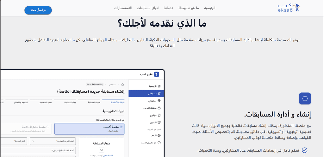Viewport: 324px width, 157px height.
Task: Click the إنشاء مسابقة جديدة breadcrumb chip
Action: tap(94, 85)
